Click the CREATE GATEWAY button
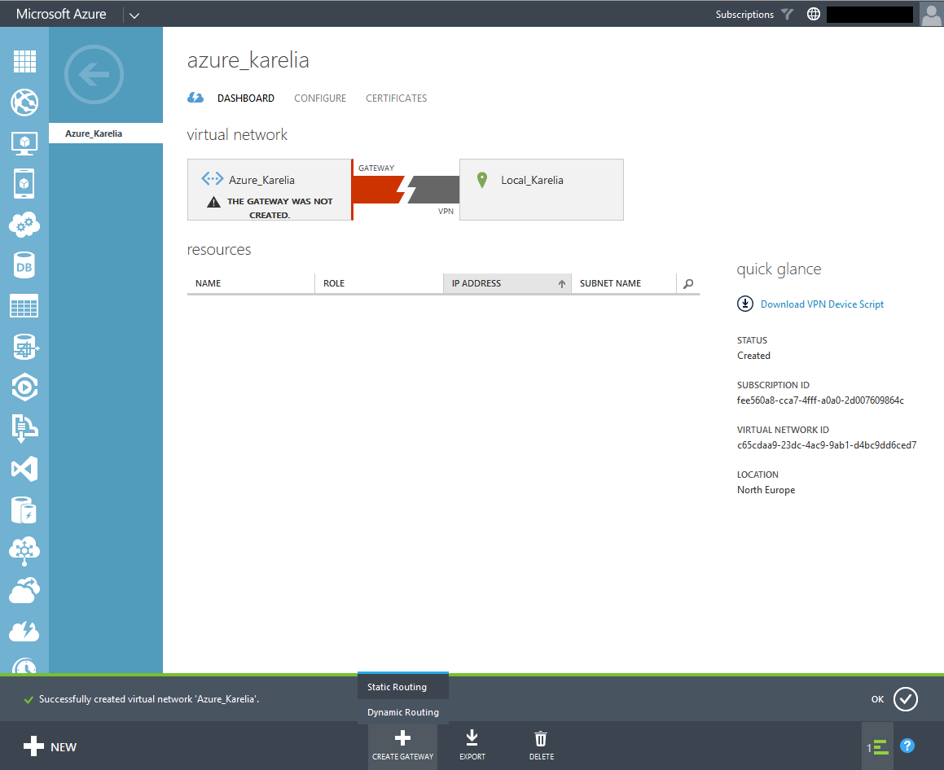This screenshot has height=770, width=944. (x=402, y=746)
